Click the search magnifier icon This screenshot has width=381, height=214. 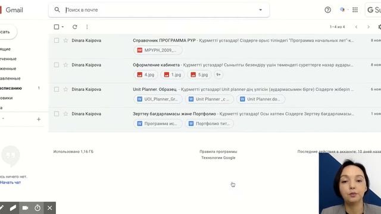(x=57, y=10)
